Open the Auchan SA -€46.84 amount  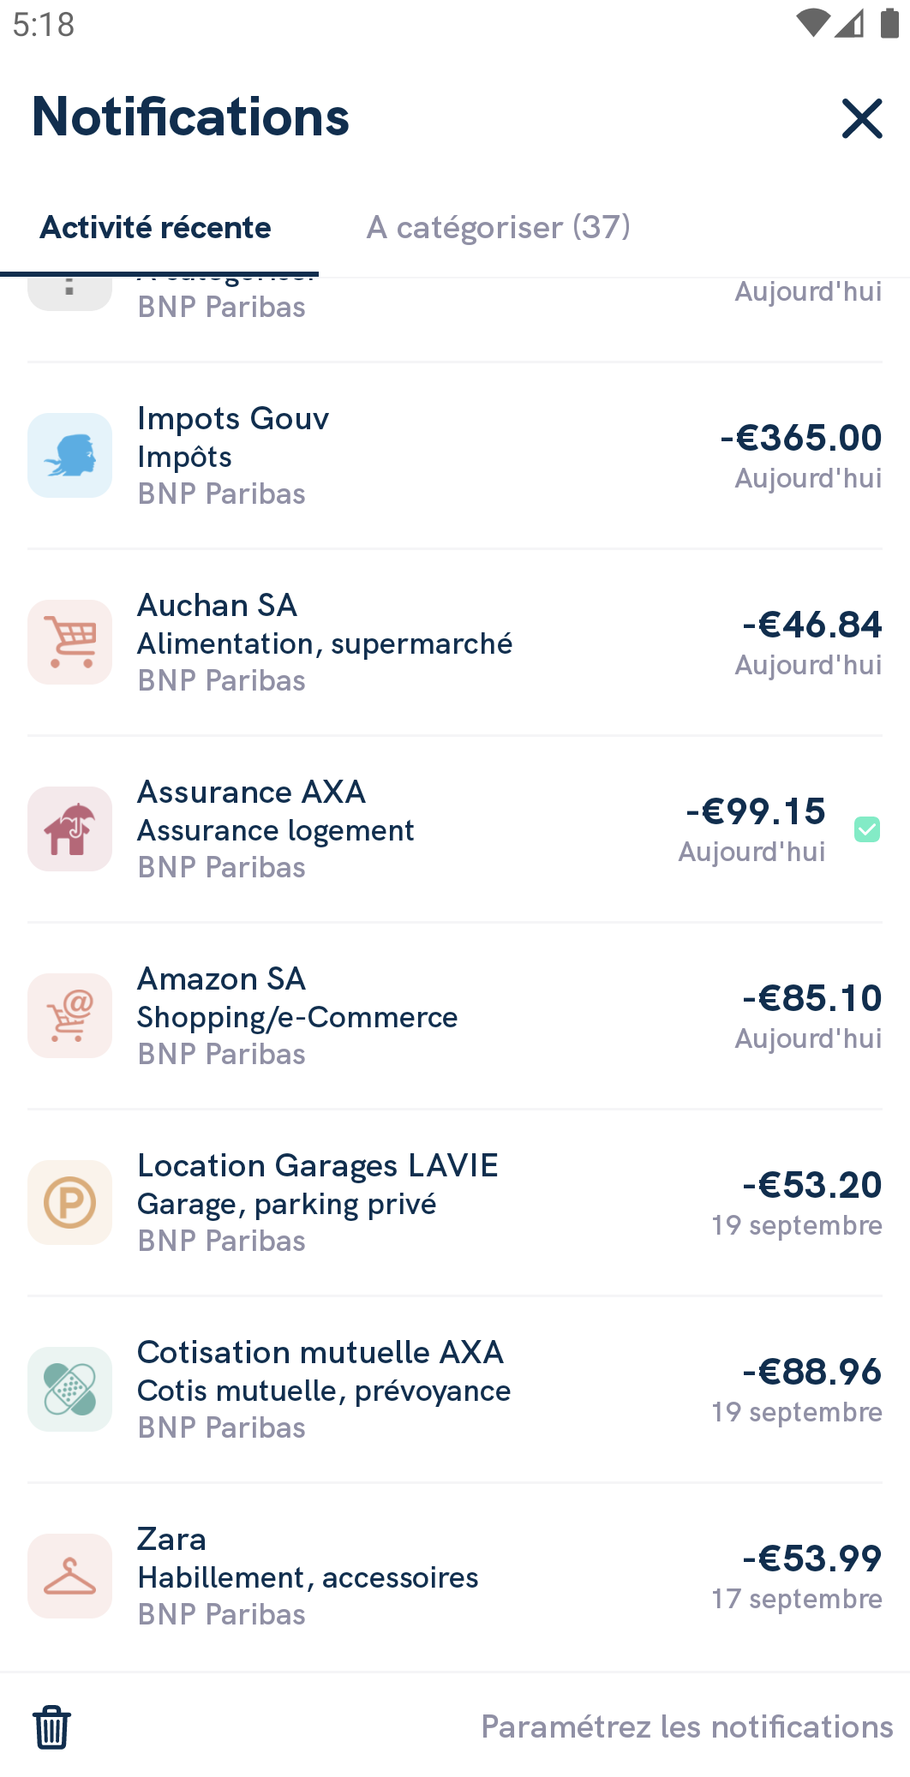coord(811,625)
